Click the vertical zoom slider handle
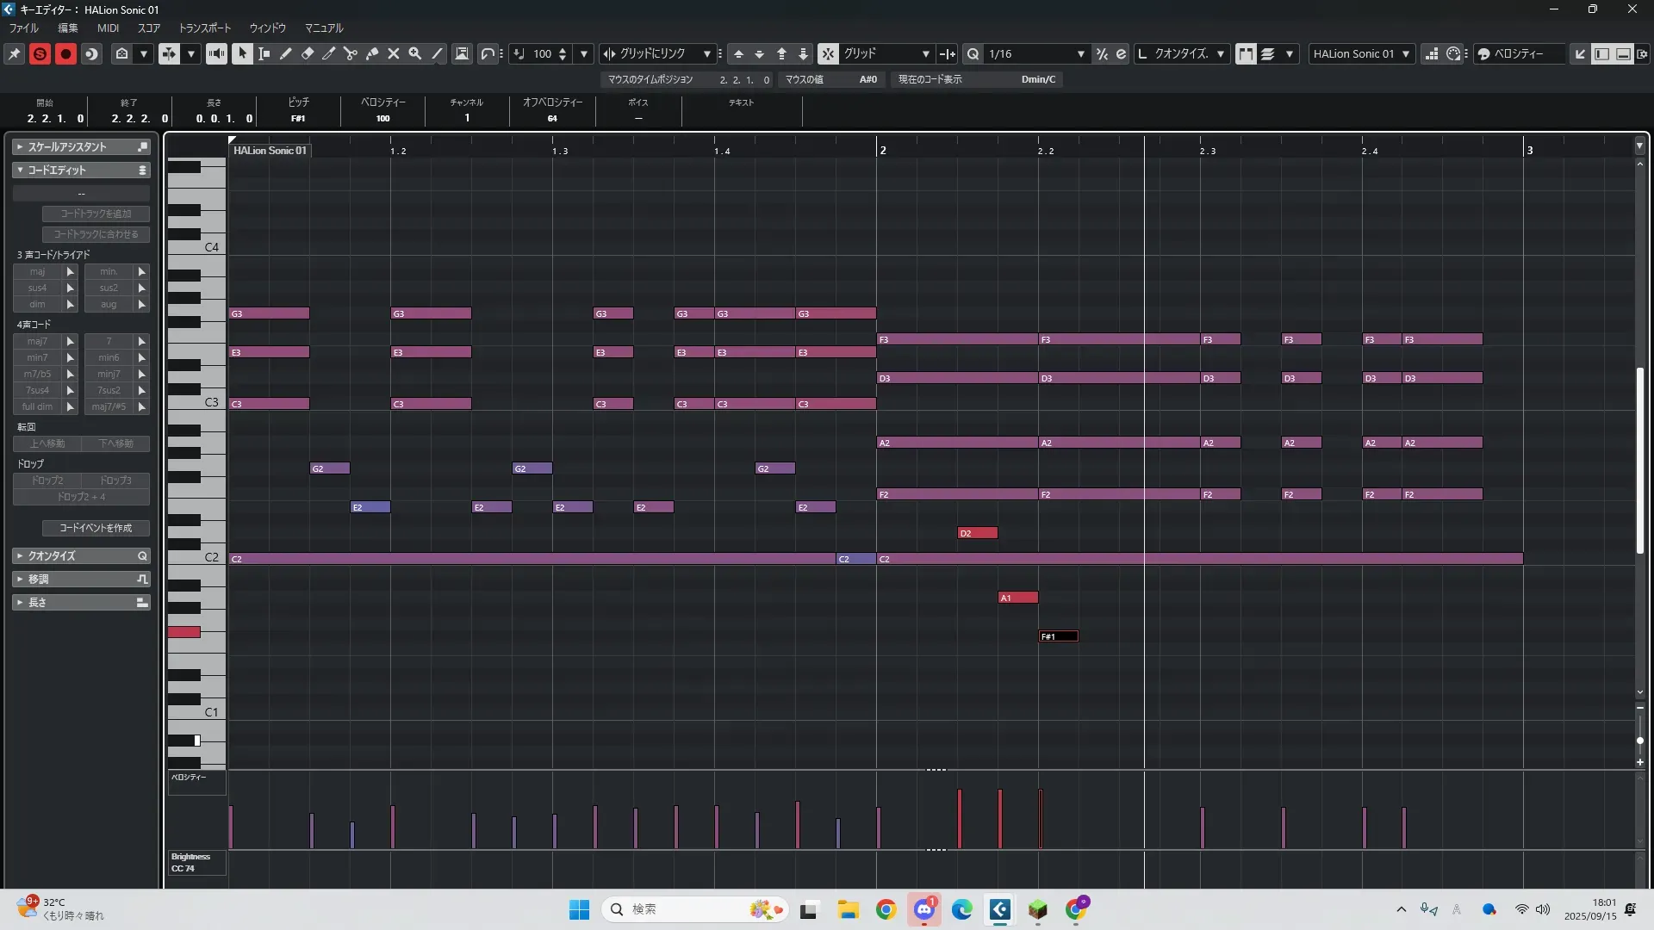The height and width of the screenshot is (930, 1654). pos(1639,741)
